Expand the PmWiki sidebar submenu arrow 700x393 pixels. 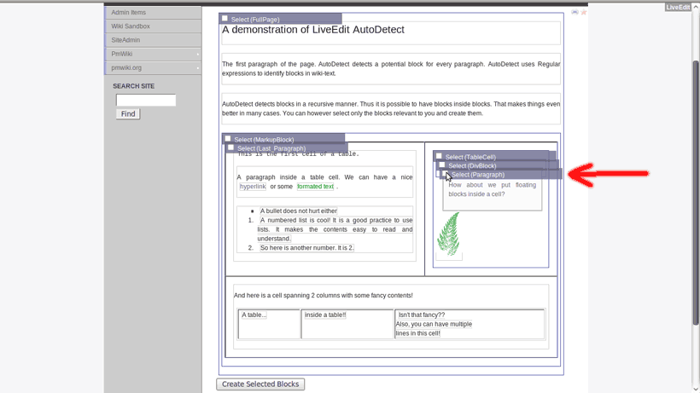coord(198,55)
